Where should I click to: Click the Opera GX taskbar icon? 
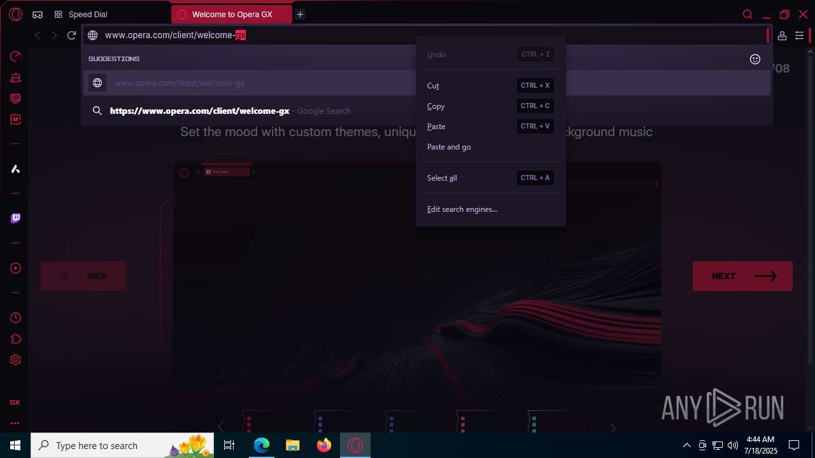coord(355,445)
